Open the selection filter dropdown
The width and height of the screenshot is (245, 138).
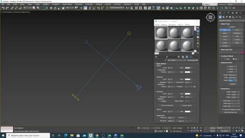click(27, 8)
